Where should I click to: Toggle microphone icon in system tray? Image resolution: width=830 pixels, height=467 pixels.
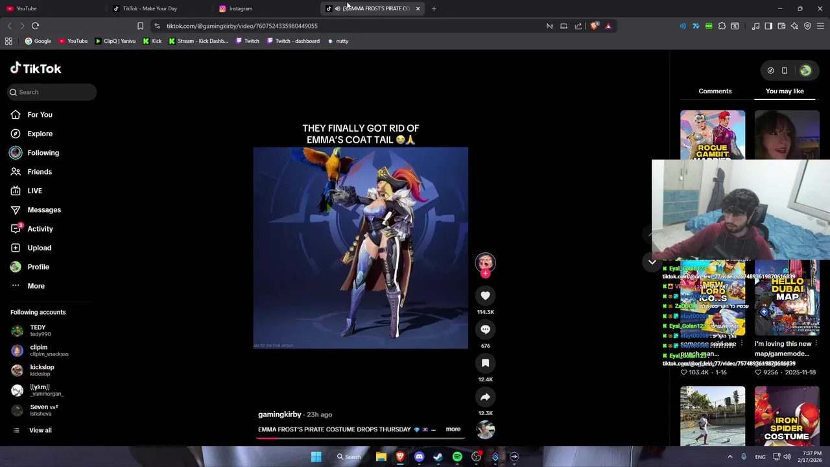[x=744, y=457]
